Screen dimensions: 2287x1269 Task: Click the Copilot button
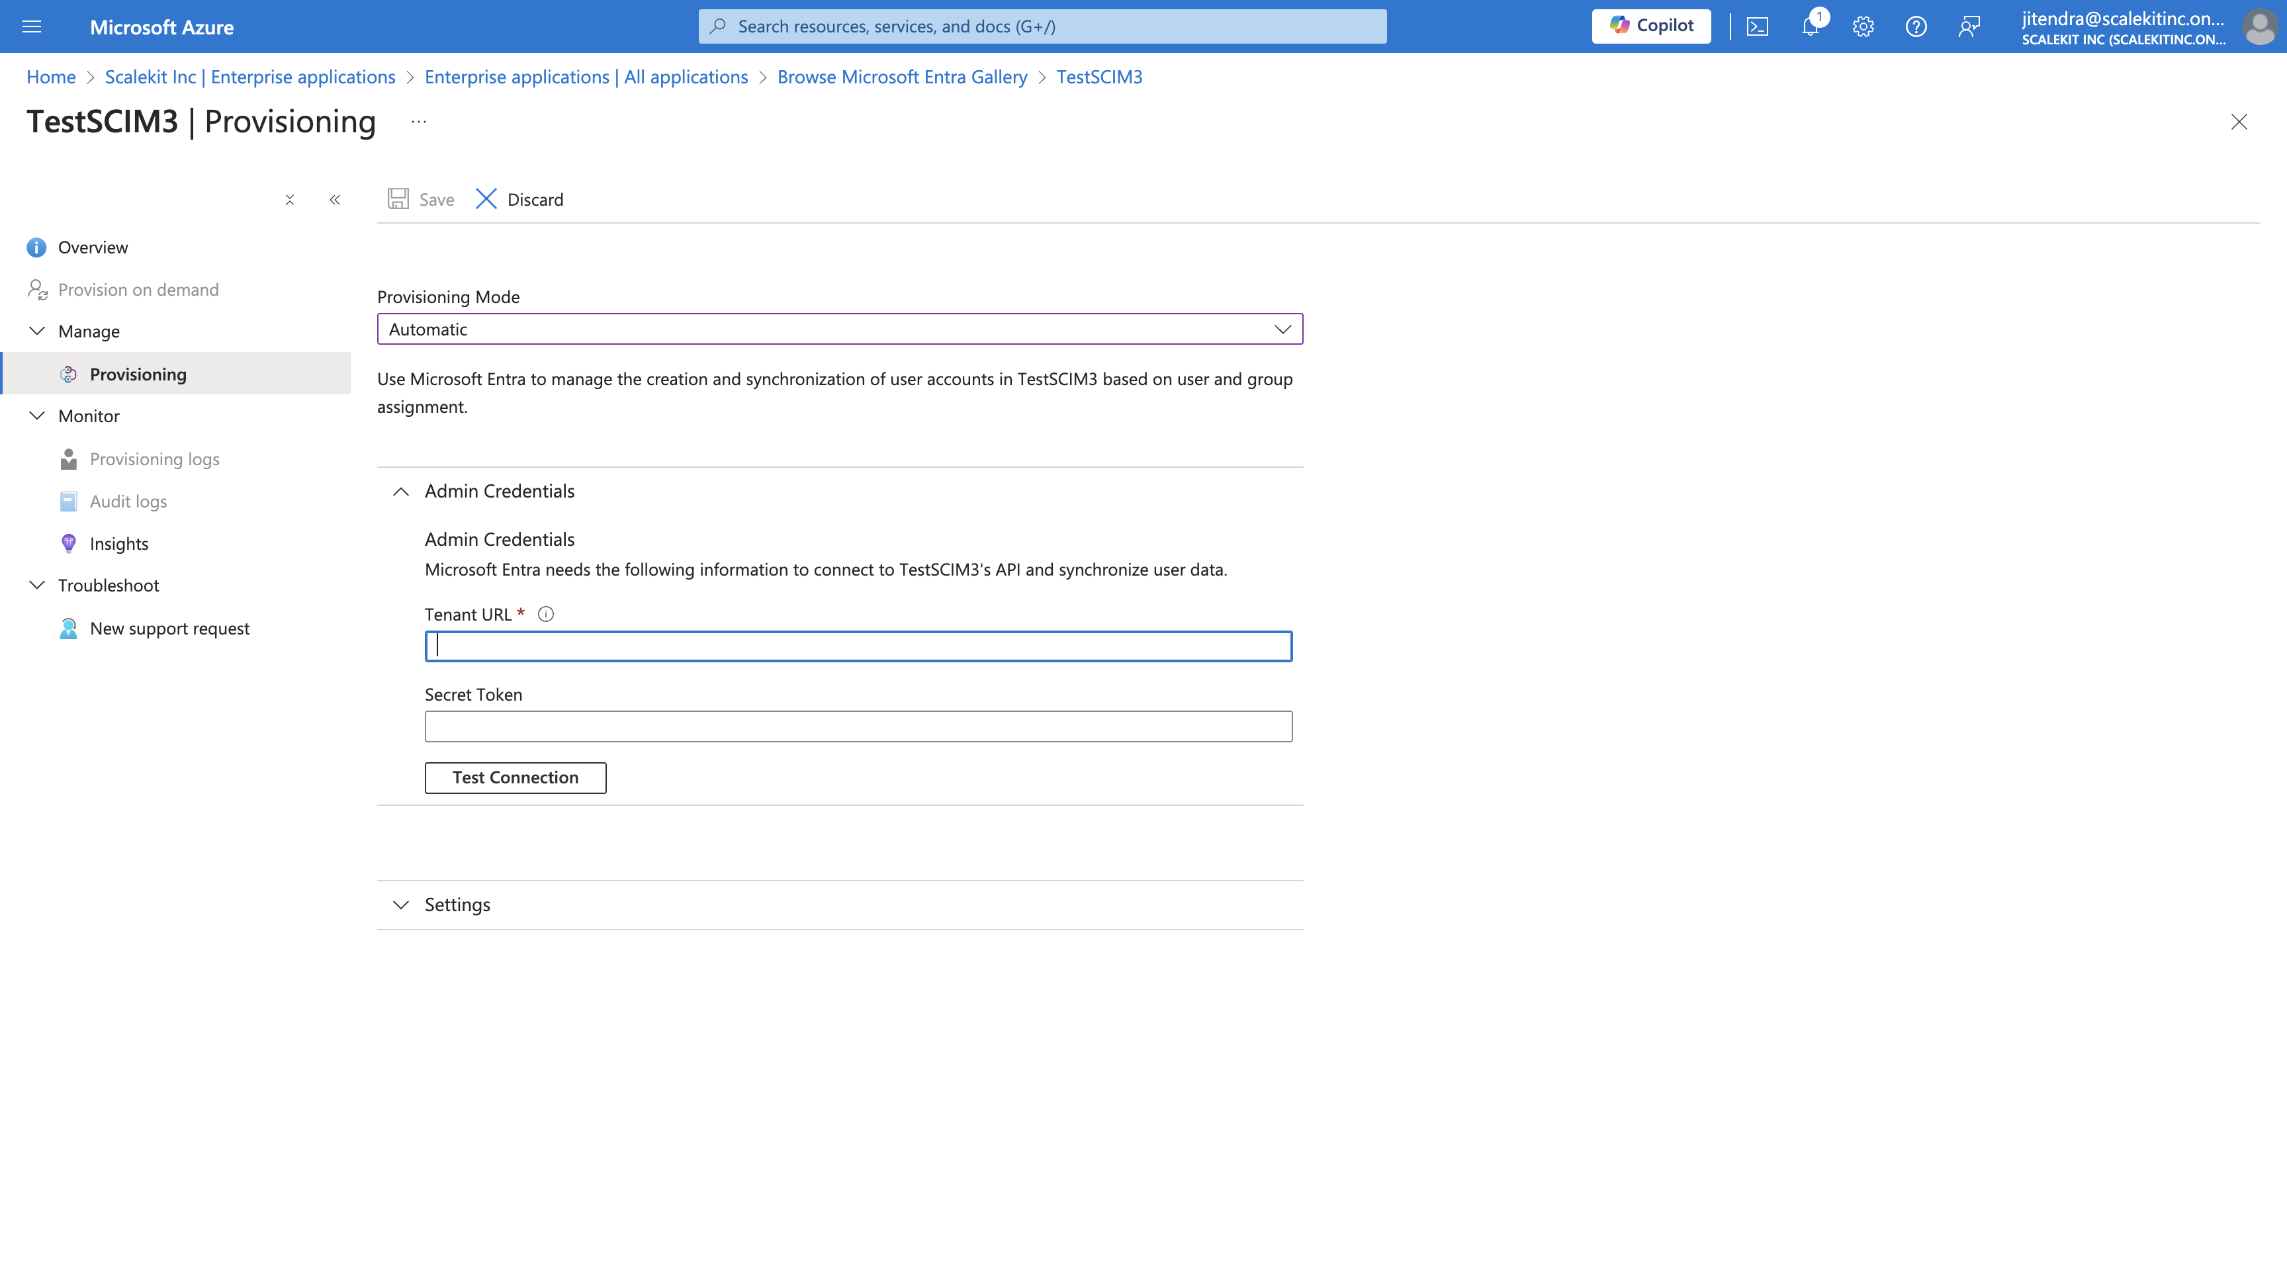(x=1651, y=26)
